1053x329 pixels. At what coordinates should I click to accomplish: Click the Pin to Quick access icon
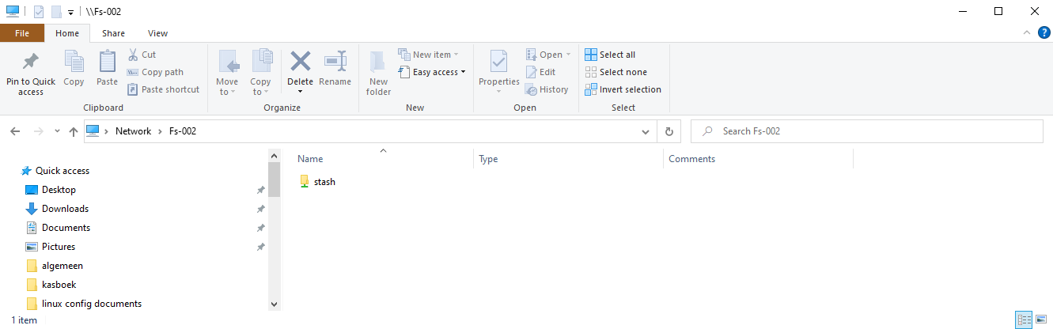(x=30, y=62)
